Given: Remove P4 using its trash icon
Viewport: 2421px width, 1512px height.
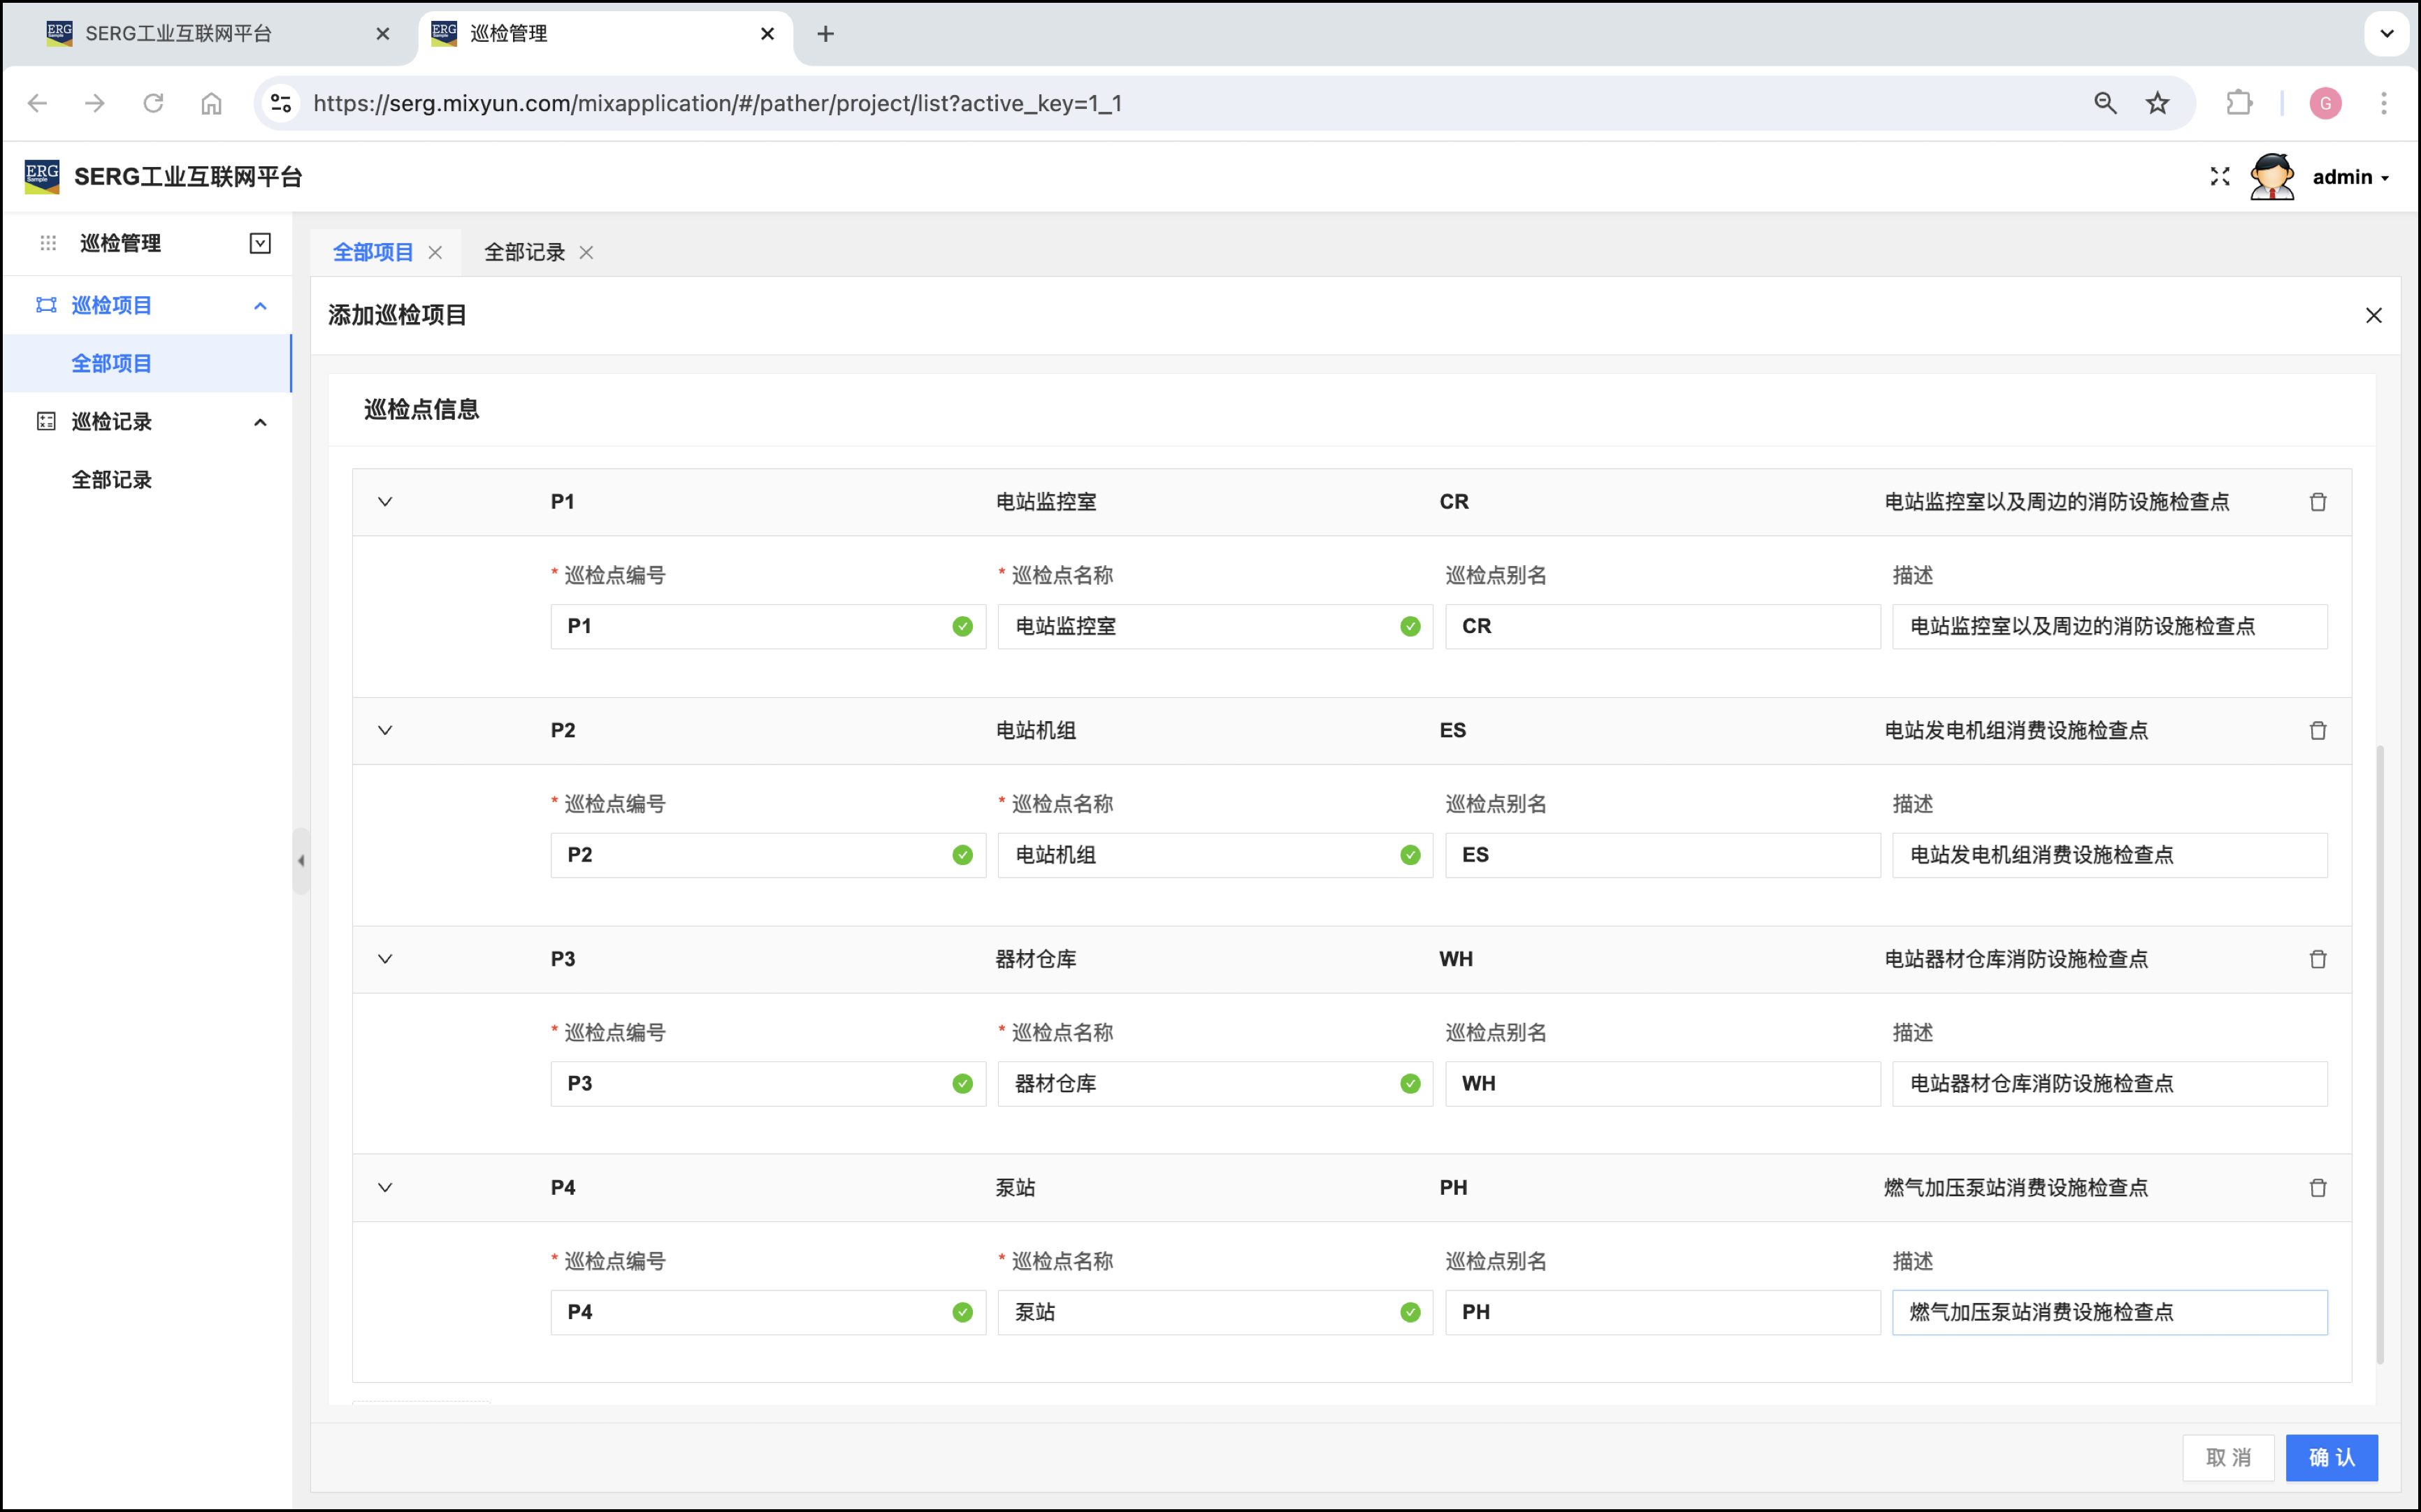Looking at the screenshot, I should (x=2317, y=1188).
